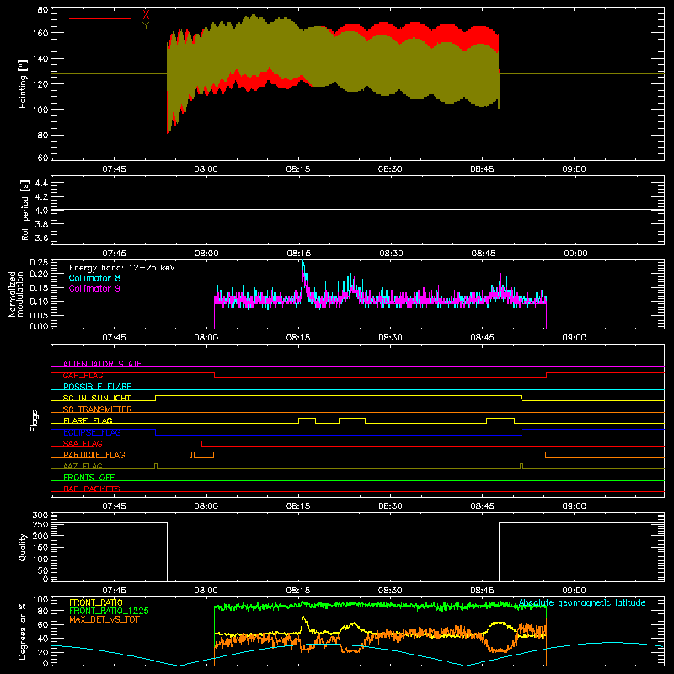Click the 4.0 tick on Roll period axis

click(x=41, y=210)
